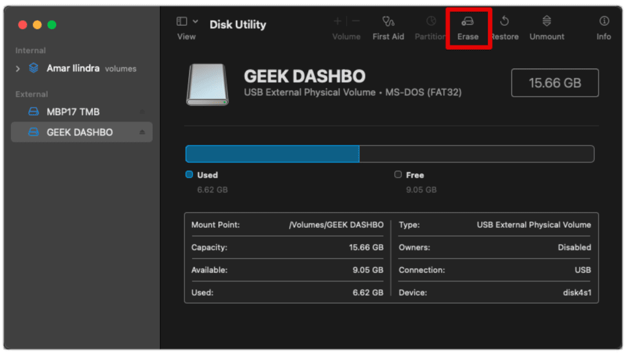Click the Used value in the table
626x353 pixels.
[x=367, y=293]
